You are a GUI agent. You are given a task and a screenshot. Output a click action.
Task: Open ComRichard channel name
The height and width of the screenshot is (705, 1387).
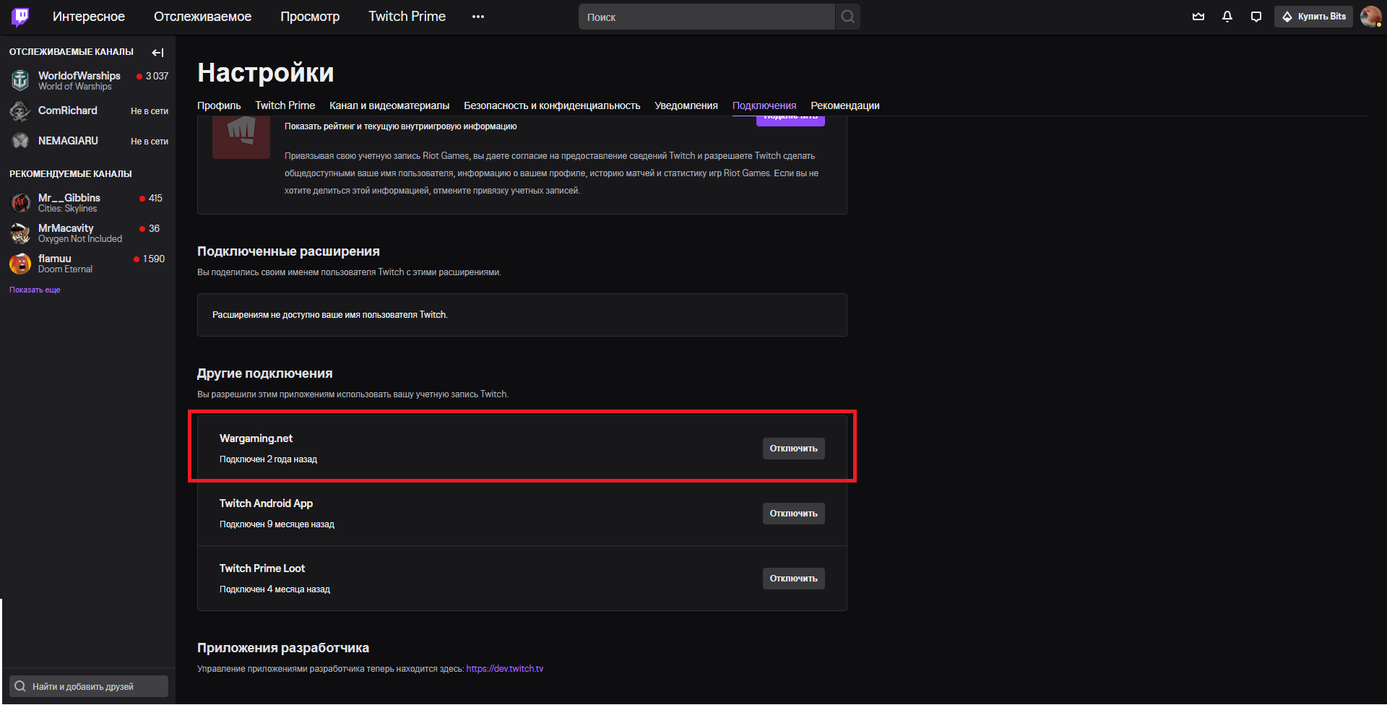coord(68,111)
